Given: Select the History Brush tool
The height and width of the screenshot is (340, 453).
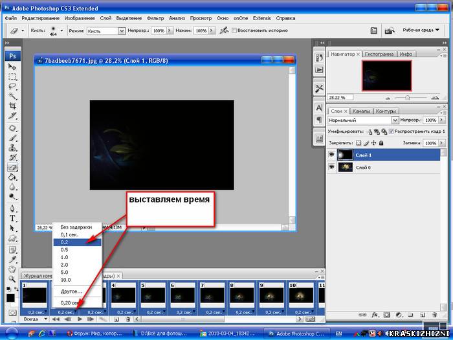Looking at the screenshot, I should point(12,157).
